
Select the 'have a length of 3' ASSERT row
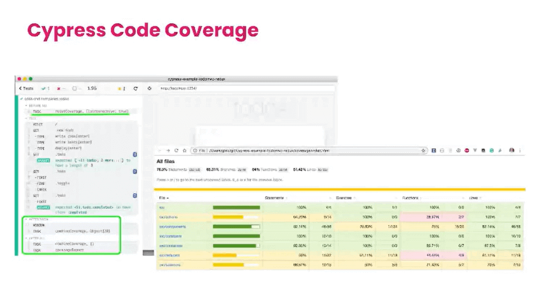[83, 163]
